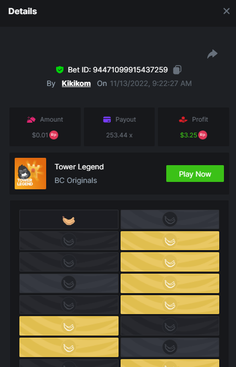
Task: Close the Details dialog
Action: point(227,11)
